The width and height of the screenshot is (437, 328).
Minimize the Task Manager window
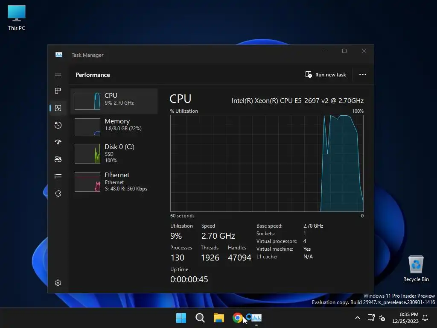click(325, 51)
